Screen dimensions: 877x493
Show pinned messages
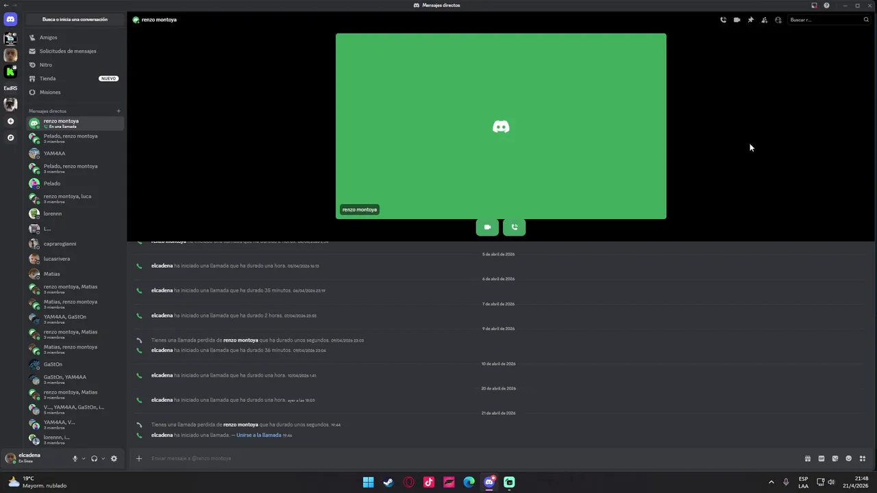[750, 20]
